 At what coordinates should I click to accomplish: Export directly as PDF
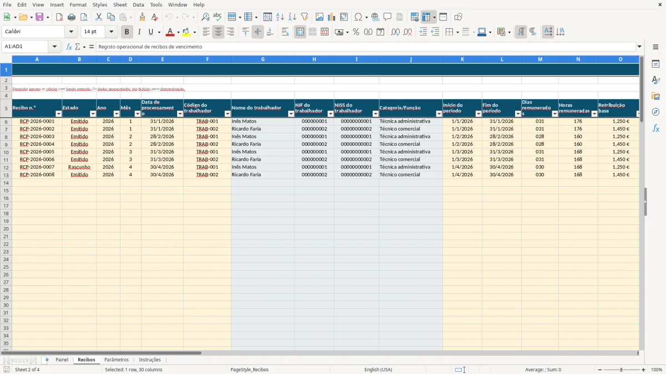[x=59, y=17]
